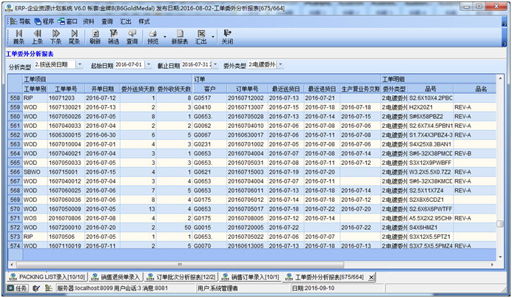The height and width of the screenshot is (298, 512).
Task: Open the 程序 menu
Action: click(44, 21)
